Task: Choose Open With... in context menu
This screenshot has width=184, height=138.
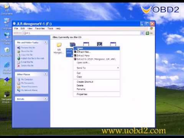Action: point(97,62)
